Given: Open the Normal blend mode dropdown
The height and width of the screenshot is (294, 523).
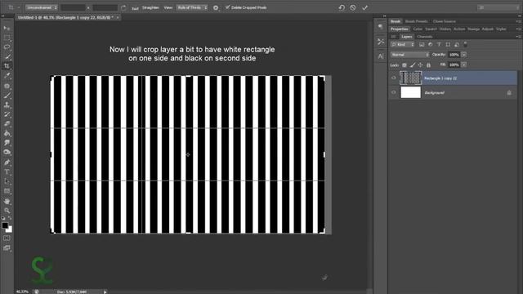Looking at the screenshot, I should [410, 55].
